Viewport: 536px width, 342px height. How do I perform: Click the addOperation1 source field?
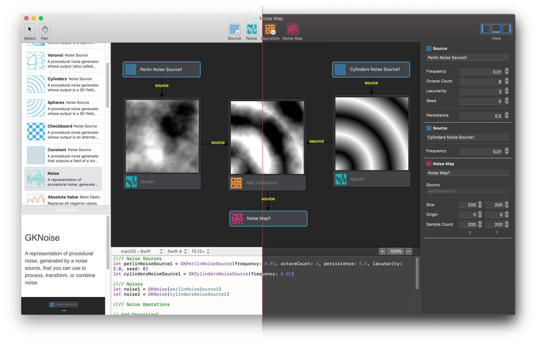coord(467,191)
